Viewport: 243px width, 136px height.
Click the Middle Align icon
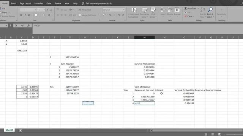point(62,10)
